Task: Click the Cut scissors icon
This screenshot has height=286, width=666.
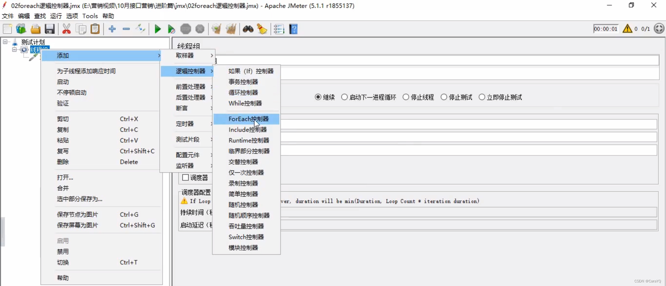Action: click(x=66, y=29)
